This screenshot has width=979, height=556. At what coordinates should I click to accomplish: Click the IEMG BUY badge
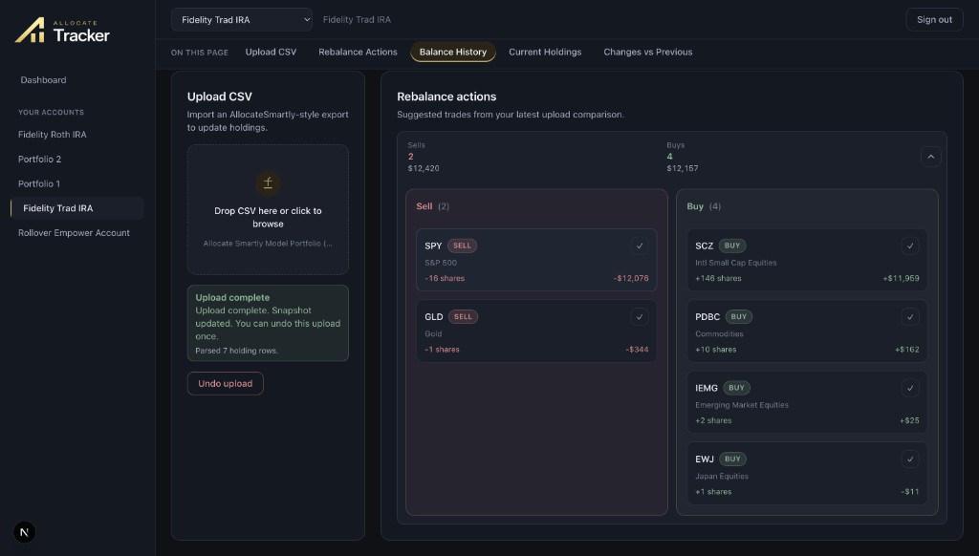(737, 388)
